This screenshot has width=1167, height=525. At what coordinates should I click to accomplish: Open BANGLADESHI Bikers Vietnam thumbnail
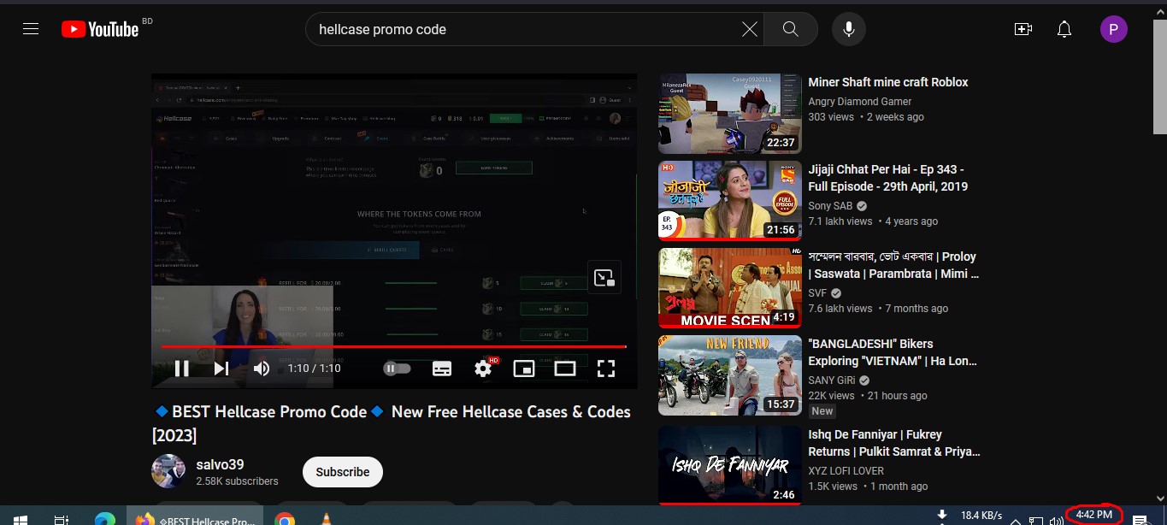tap(730, 375)
